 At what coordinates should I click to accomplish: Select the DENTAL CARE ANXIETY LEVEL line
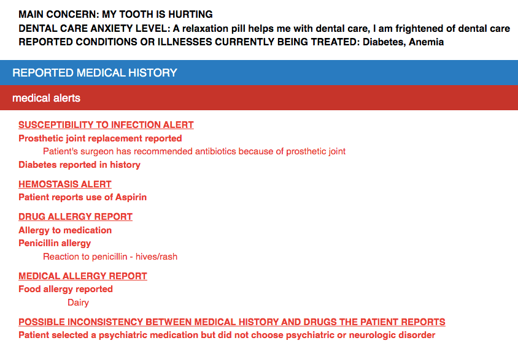(x=264, y=28)
